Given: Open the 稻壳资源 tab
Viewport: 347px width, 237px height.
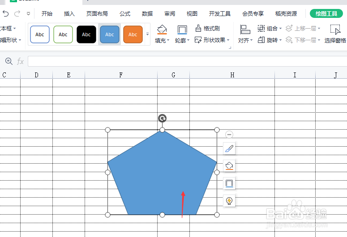Looking at the screenshot, I should click(x=286, y=14).
